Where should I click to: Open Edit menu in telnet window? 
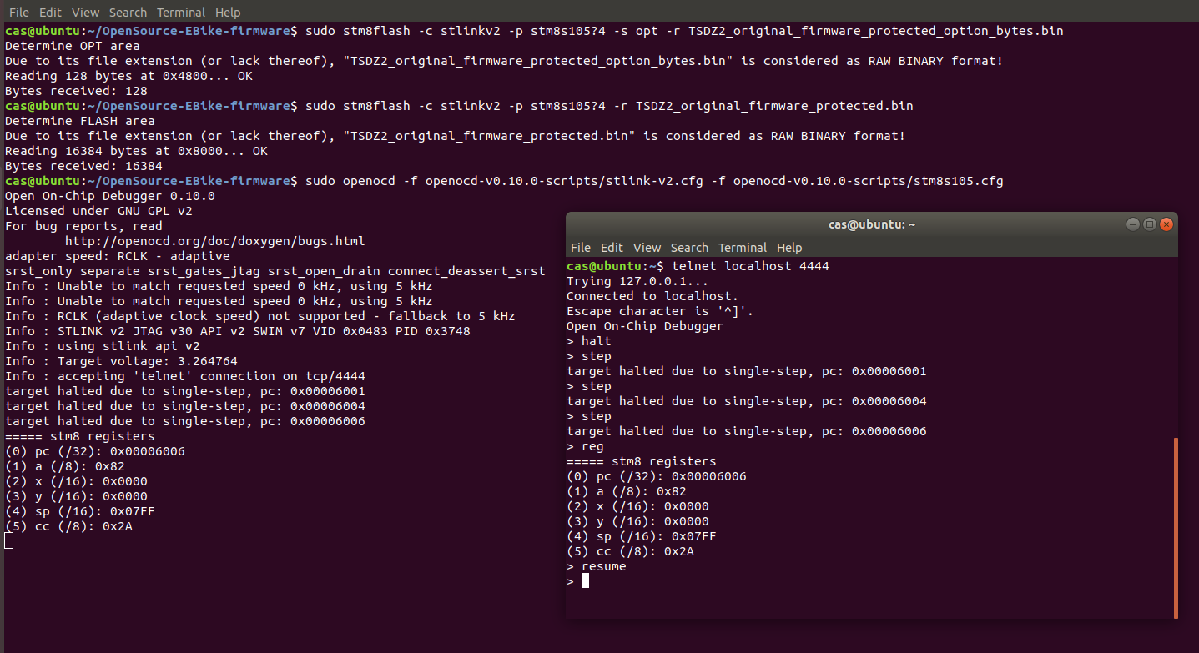coord(612,248)
